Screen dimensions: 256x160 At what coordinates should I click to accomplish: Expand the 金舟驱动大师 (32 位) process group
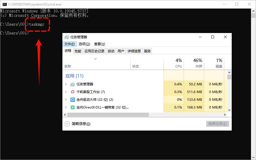point(66,99)
